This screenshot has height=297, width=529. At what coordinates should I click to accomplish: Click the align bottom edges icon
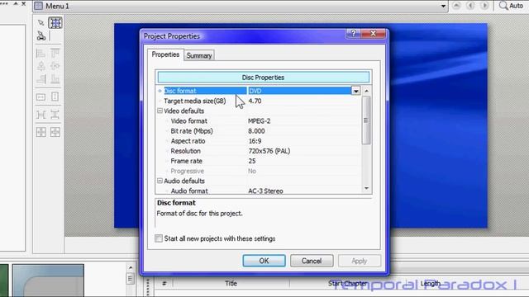[55, 79]
